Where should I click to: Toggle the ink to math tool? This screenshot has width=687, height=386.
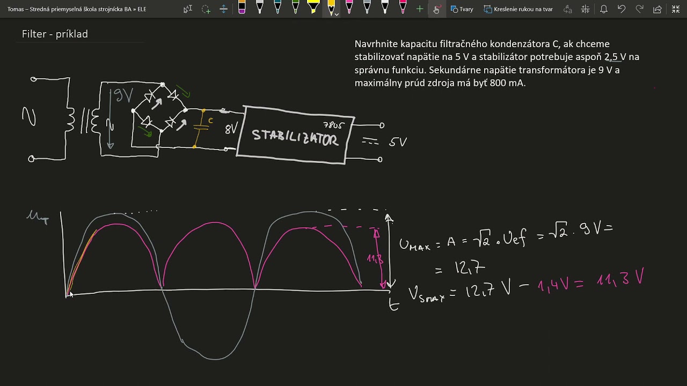(586, 9)
